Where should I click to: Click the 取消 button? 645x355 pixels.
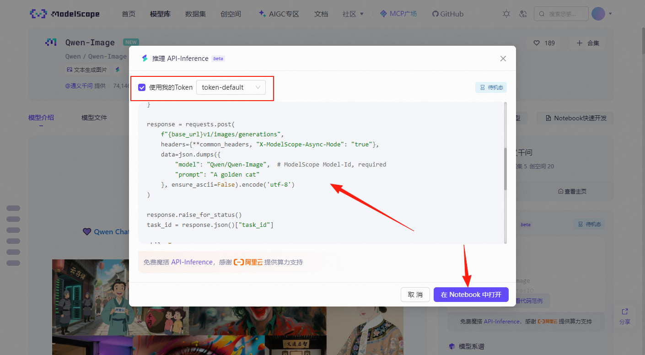tap(415, 295)
